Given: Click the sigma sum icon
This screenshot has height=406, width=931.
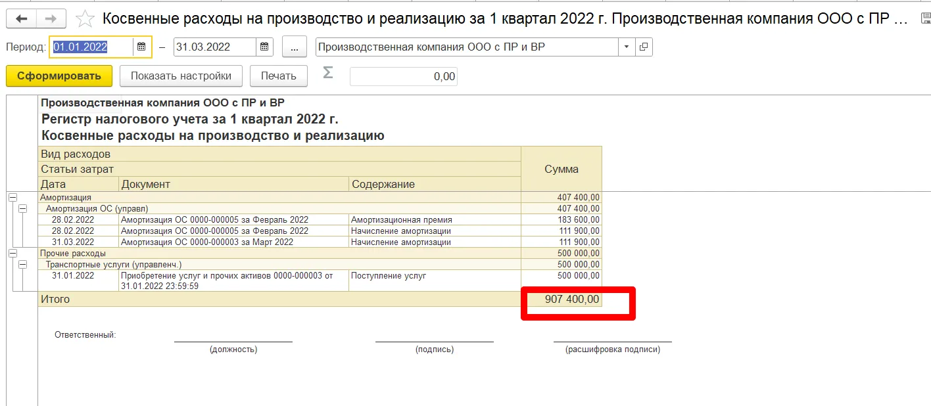Looking at the screenshot, I should [327, 74].
